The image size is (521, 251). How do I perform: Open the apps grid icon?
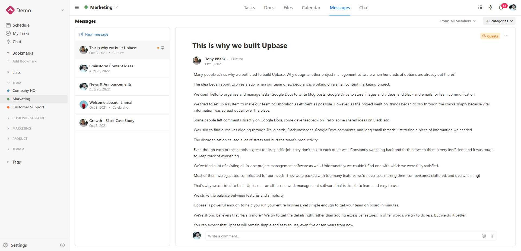point(480,7)
